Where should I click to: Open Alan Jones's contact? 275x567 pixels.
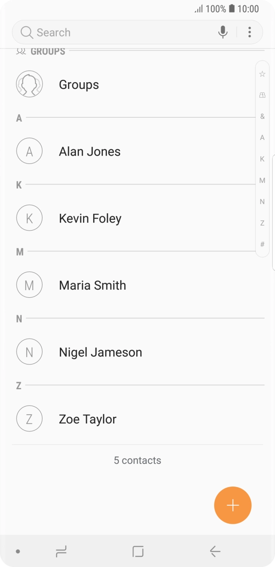pos(89,151)
